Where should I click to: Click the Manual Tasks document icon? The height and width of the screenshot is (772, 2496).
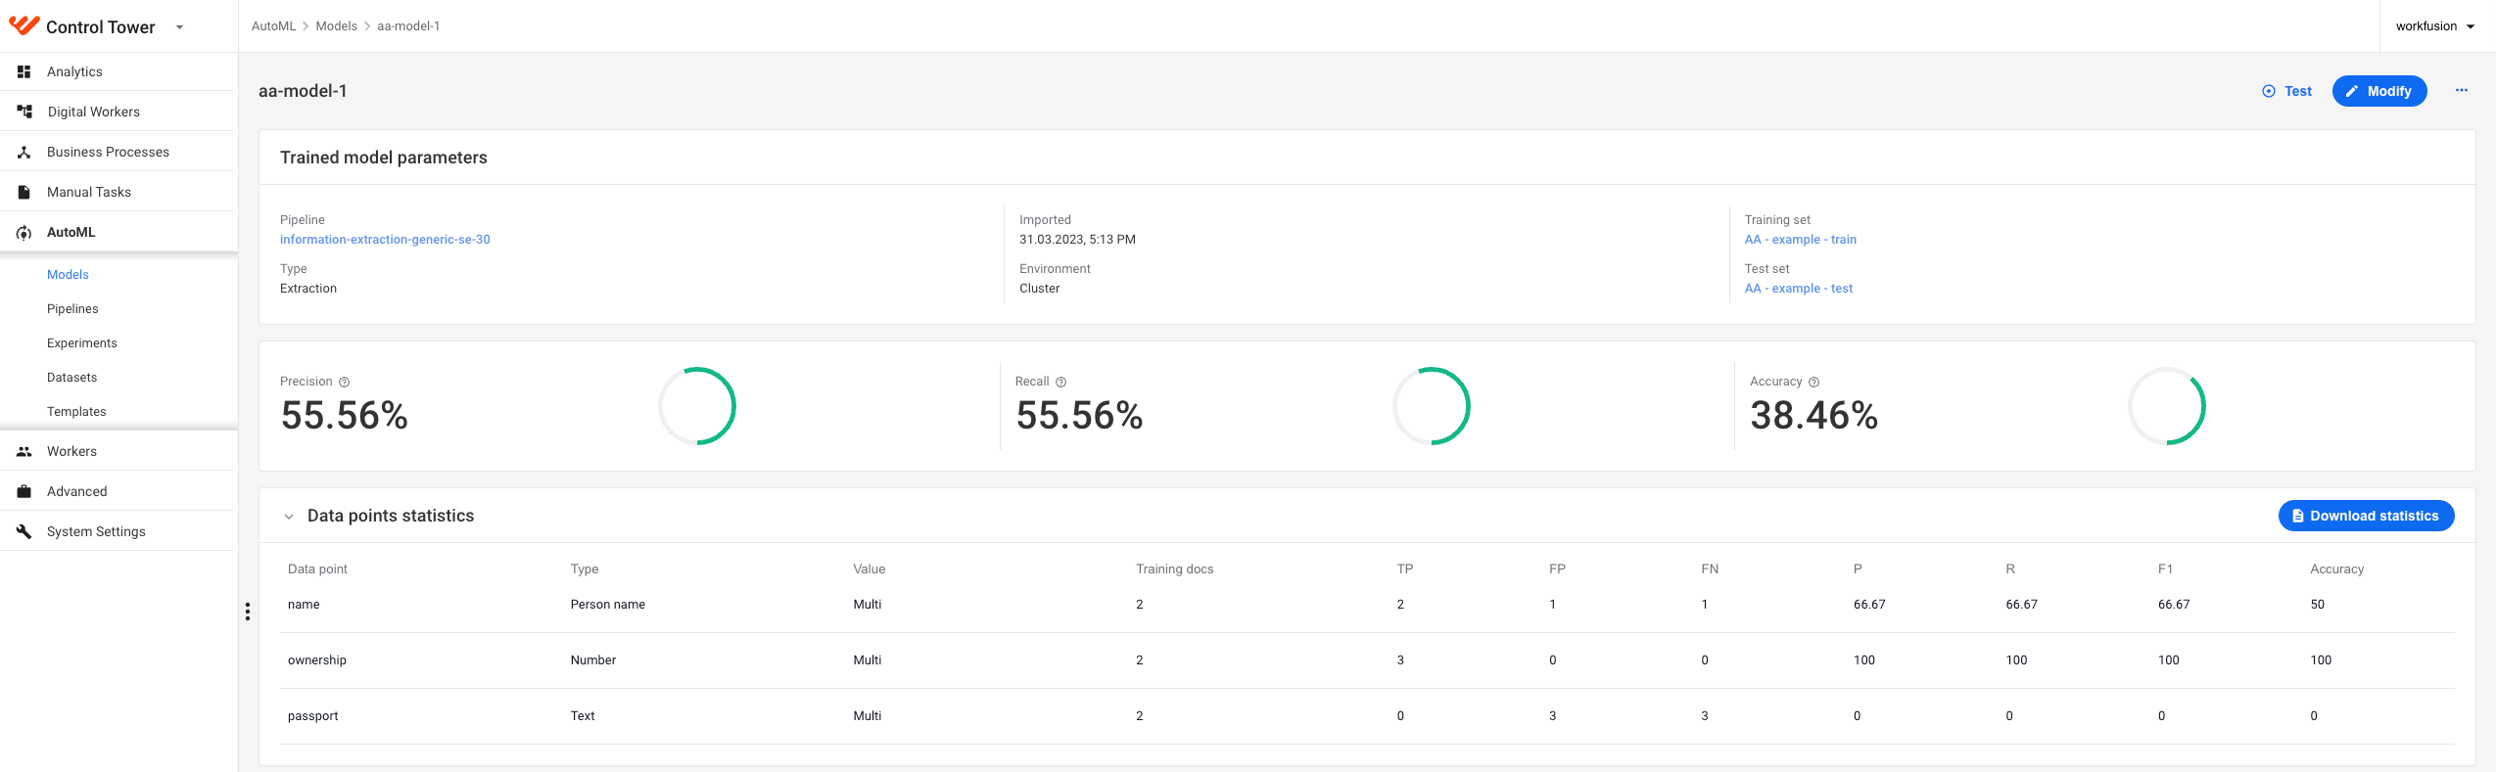tap(24, 192)
